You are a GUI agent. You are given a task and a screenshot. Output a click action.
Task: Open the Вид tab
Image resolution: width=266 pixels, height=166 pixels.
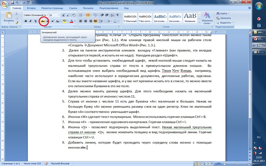126,8
